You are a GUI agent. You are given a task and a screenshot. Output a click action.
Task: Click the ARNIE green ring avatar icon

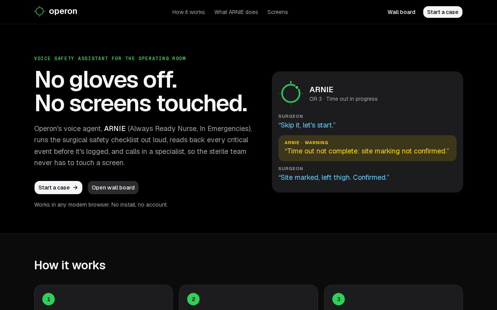[291, 93]
